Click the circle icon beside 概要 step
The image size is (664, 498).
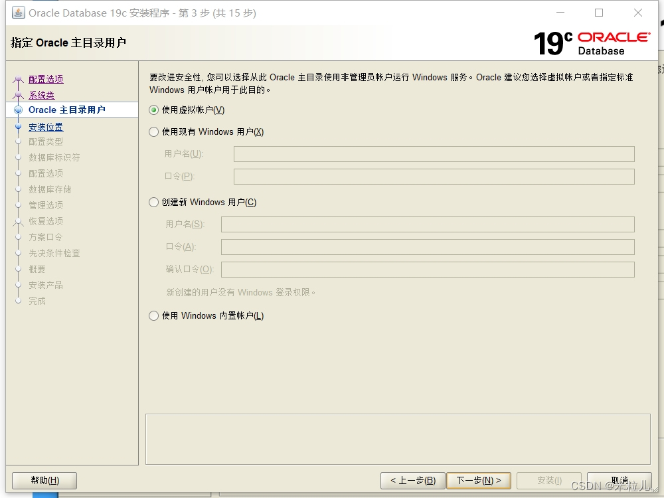(x=19, y=269)
